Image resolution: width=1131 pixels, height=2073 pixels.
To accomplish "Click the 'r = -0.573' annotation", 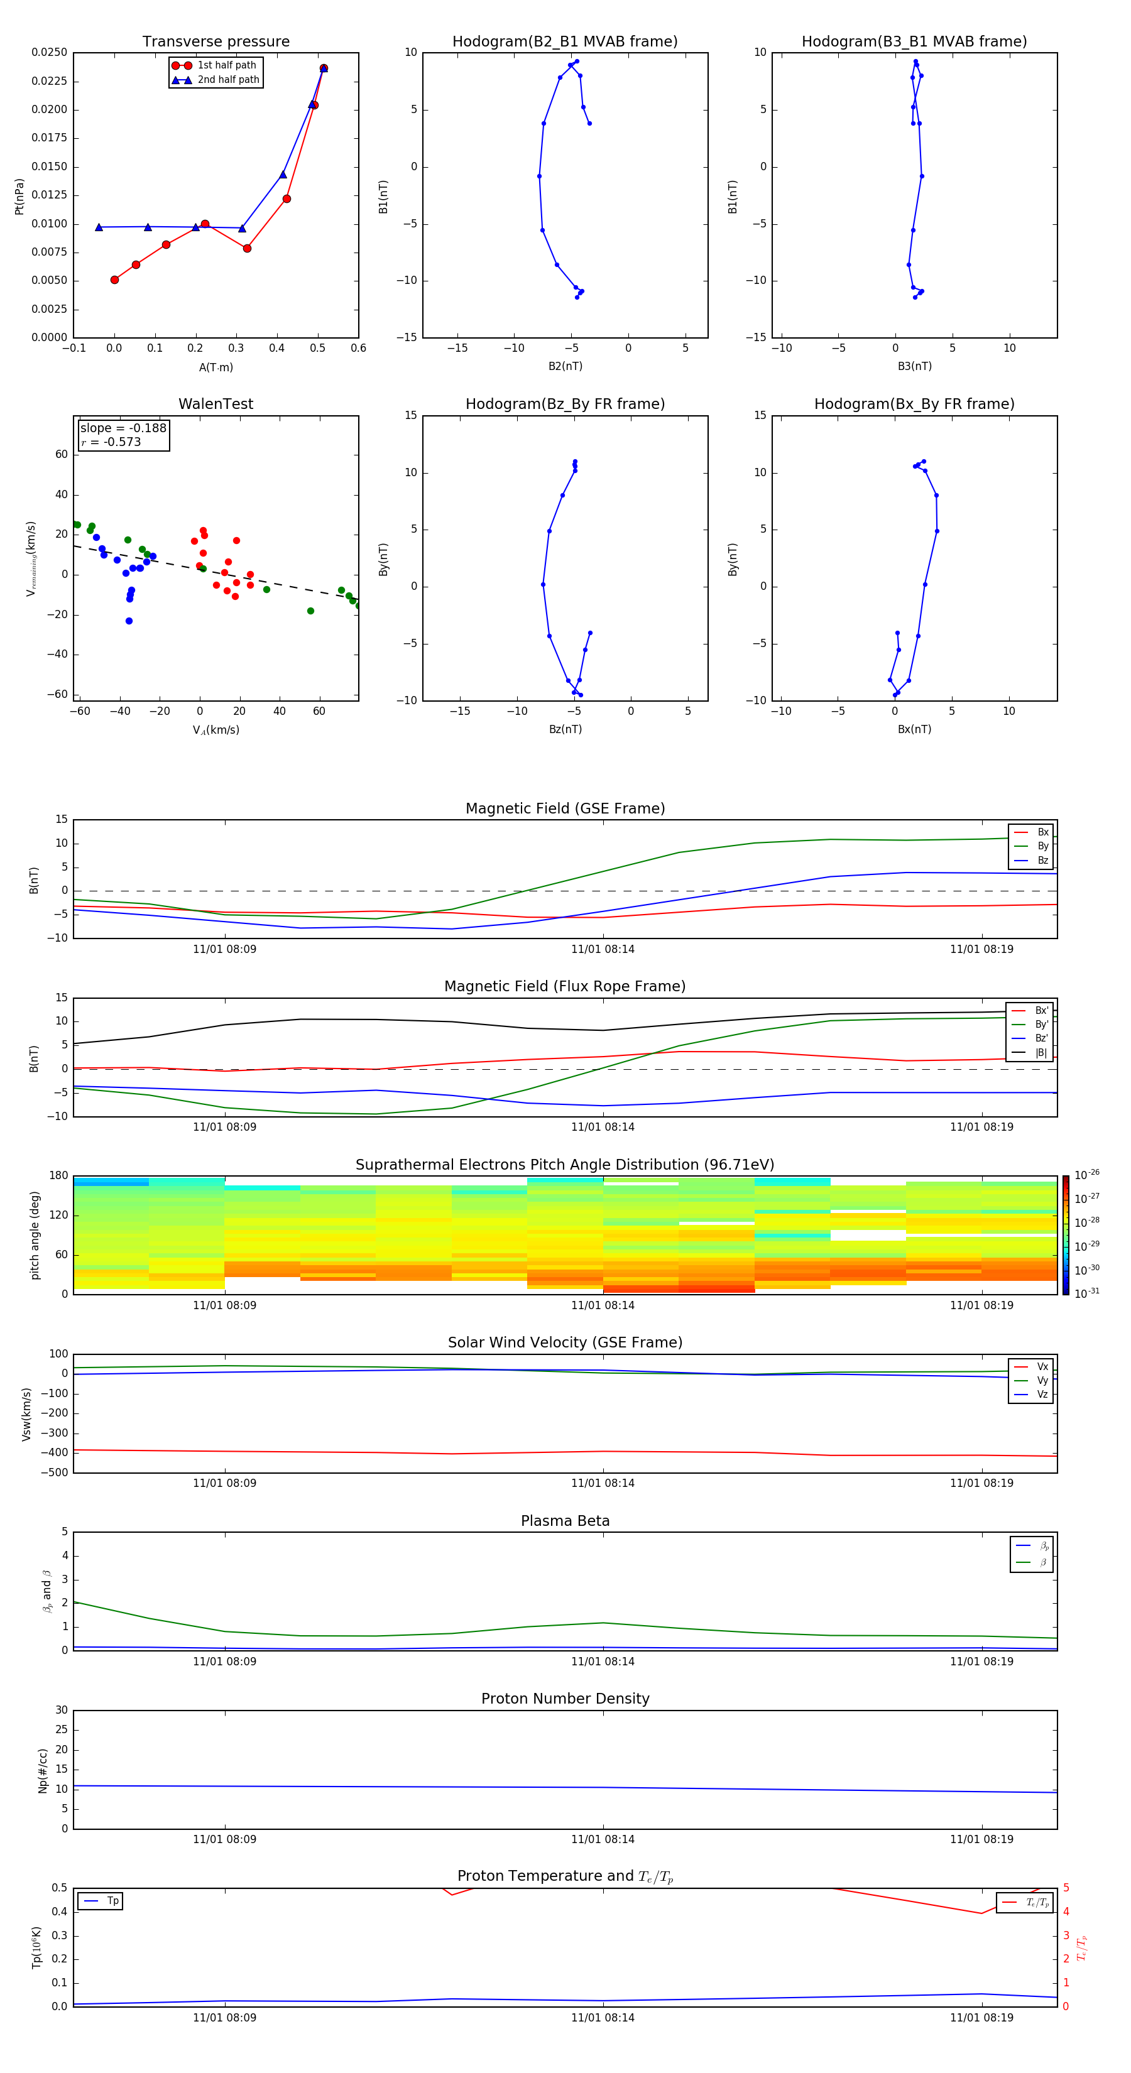I will [x=111, y=442].
